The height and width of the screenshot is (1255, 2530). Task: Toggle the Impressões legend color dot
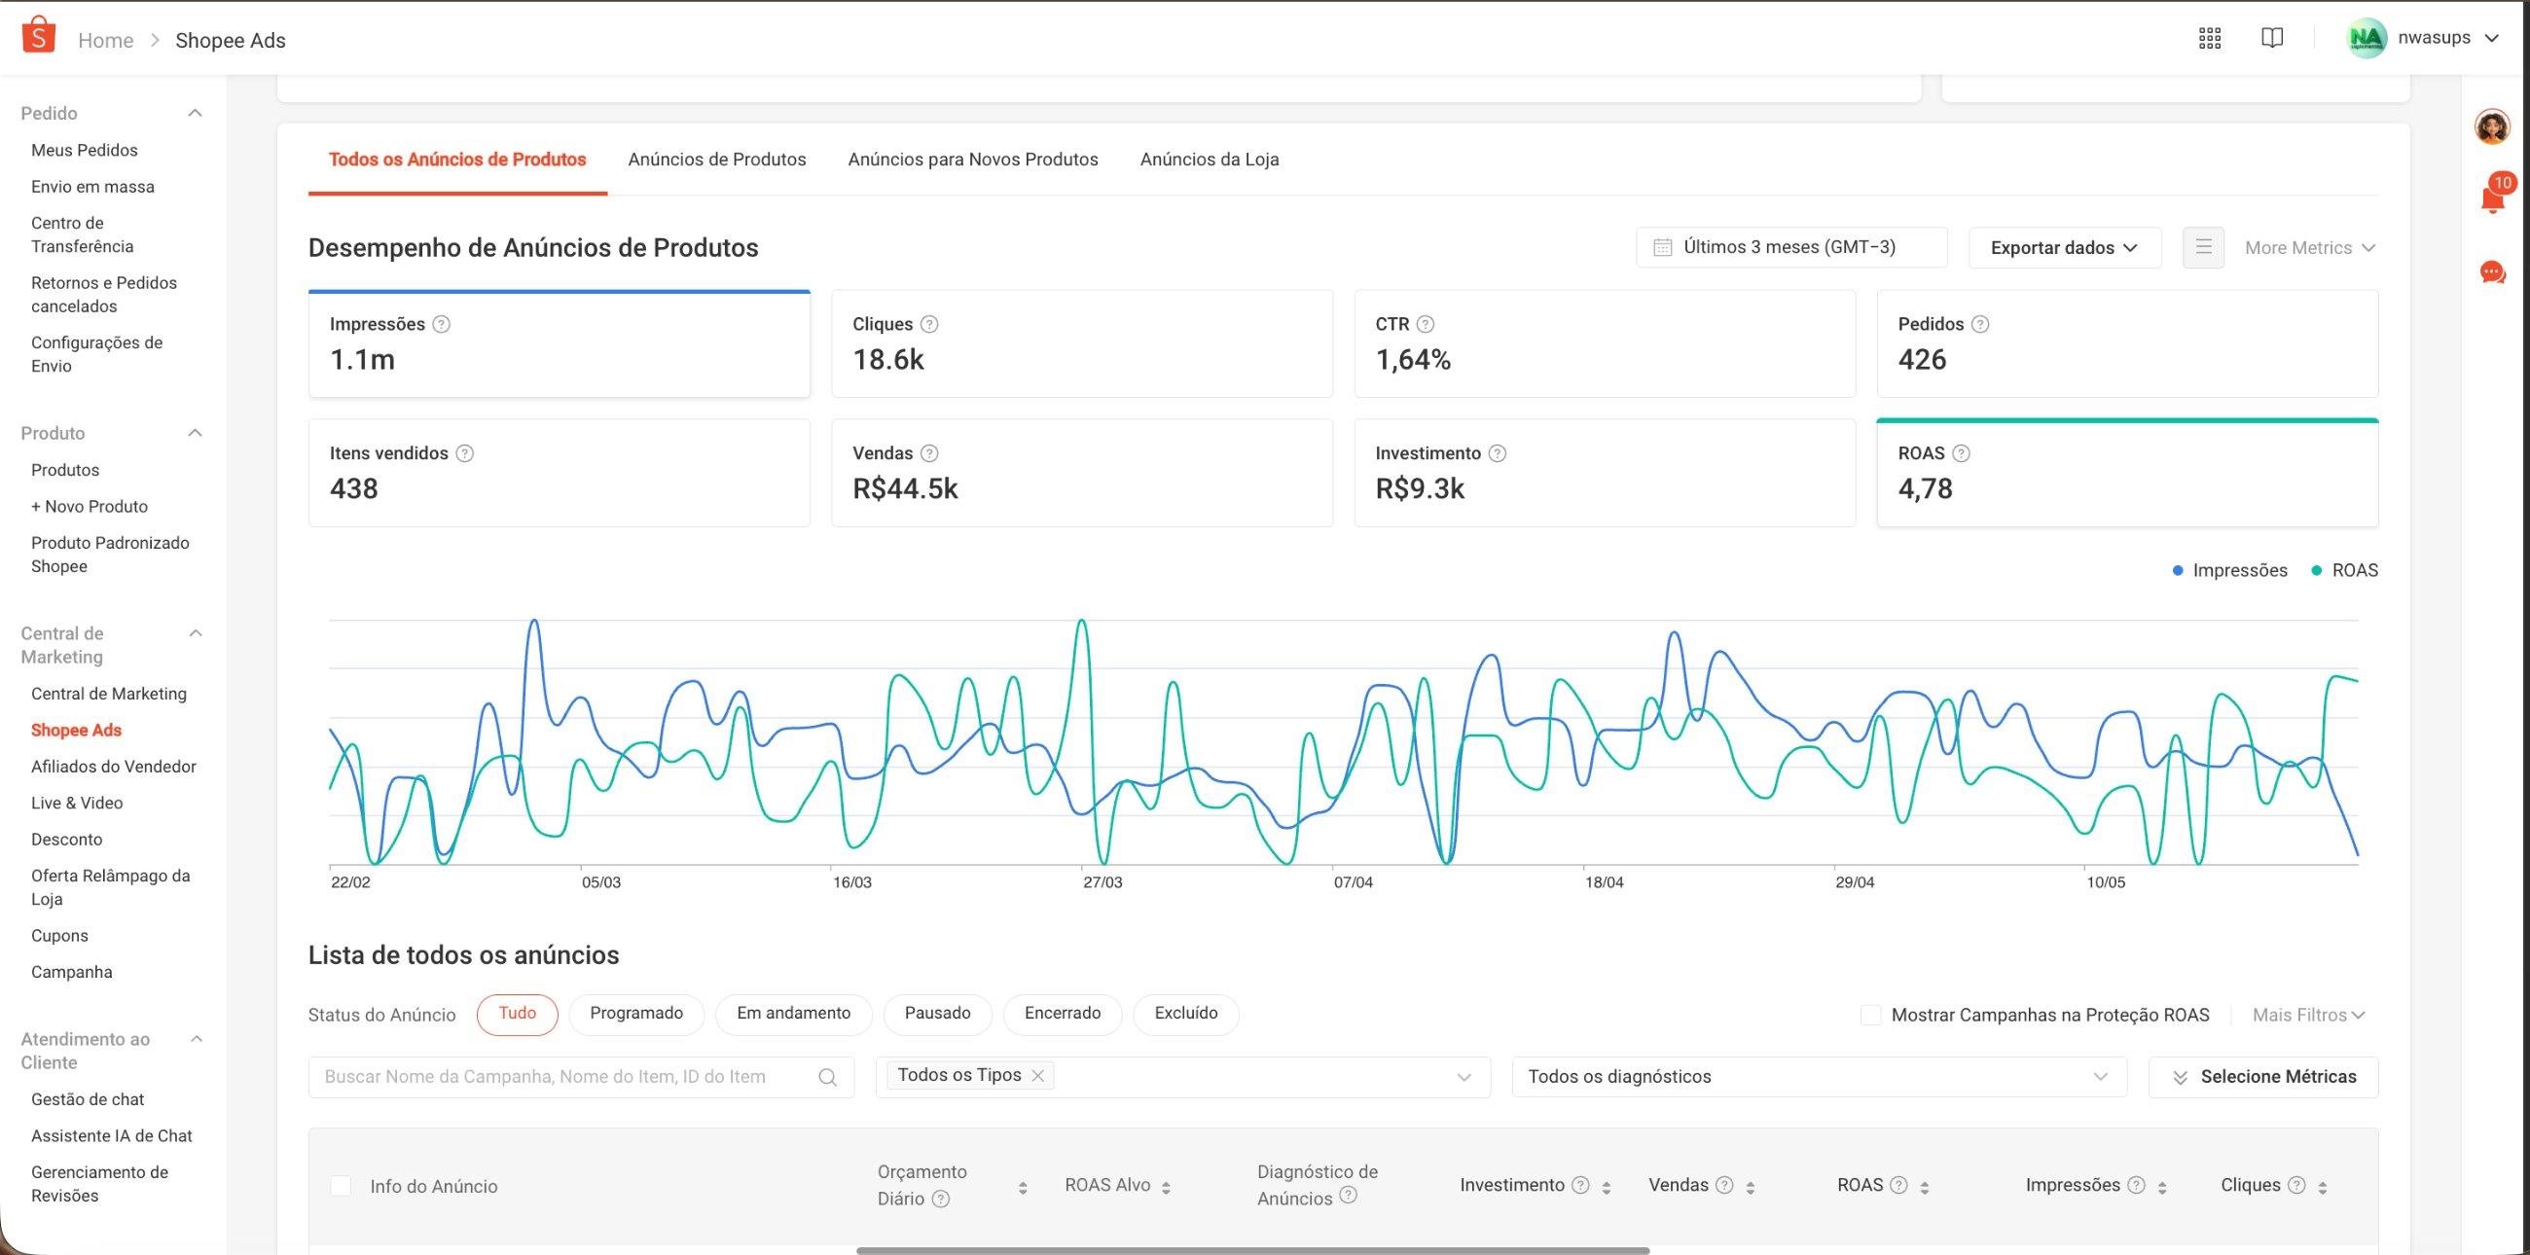2178,570
